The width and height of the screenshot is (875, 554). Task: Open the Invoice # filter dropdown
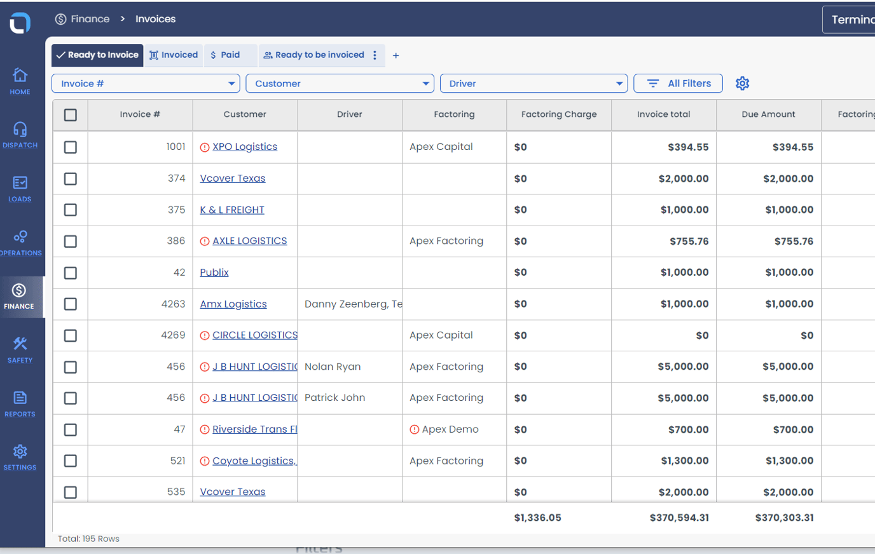pyautogui.click(x=145, y=83)
